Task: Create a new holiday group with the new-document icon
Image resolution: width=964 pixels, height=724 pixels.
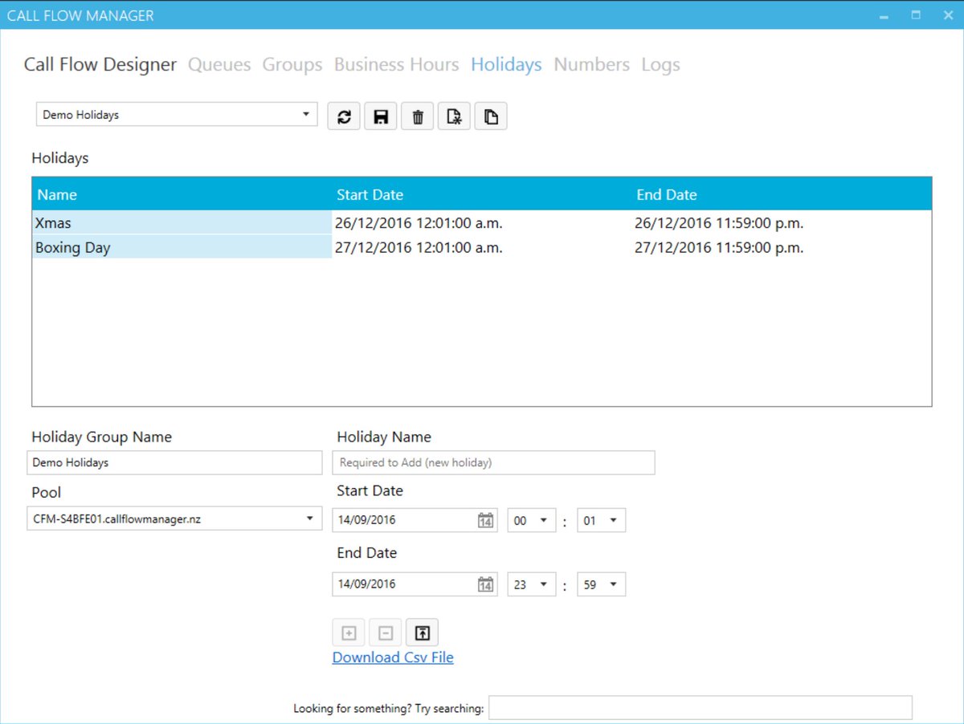Action: click(x=454, y=116)
